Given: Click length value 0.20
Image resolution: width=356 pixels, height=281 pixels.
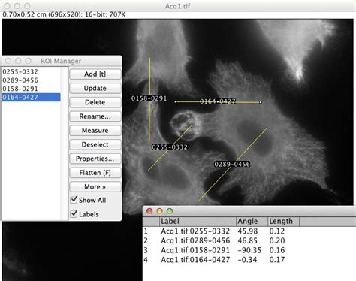Looking at the screenshot, I should tap(277, 240).
